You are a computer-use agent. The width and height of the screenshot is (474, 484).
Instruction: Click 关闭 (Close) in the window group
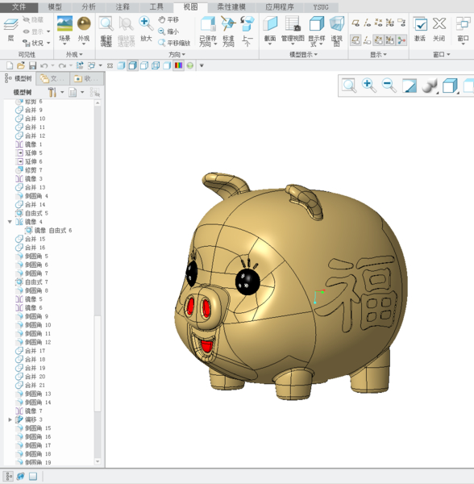click(439, 30)
